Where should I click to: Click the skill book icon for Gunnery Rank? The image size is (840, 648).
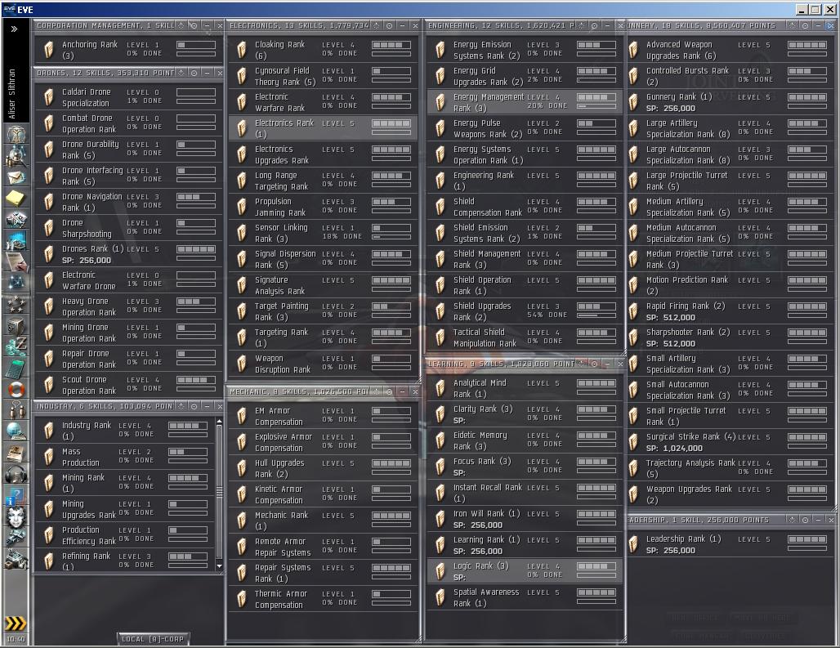(634, 102)
